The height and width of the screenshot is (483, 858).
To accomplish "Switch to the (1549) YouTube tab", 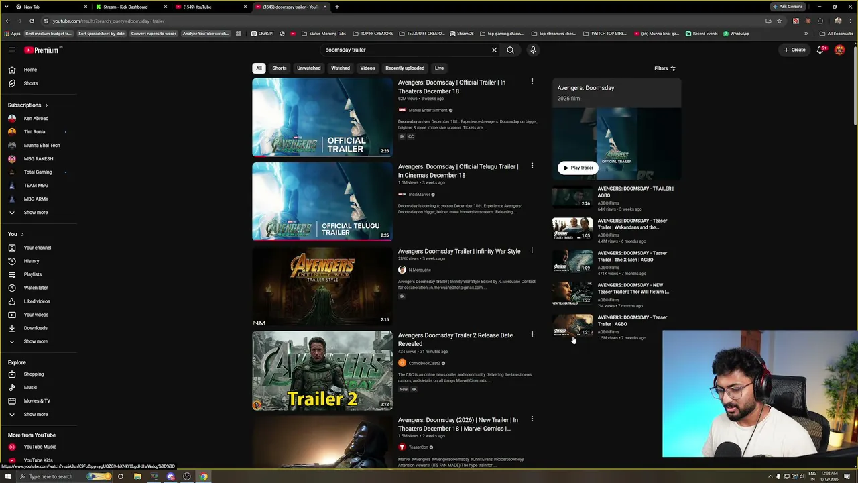I will (x=210, y=7).
